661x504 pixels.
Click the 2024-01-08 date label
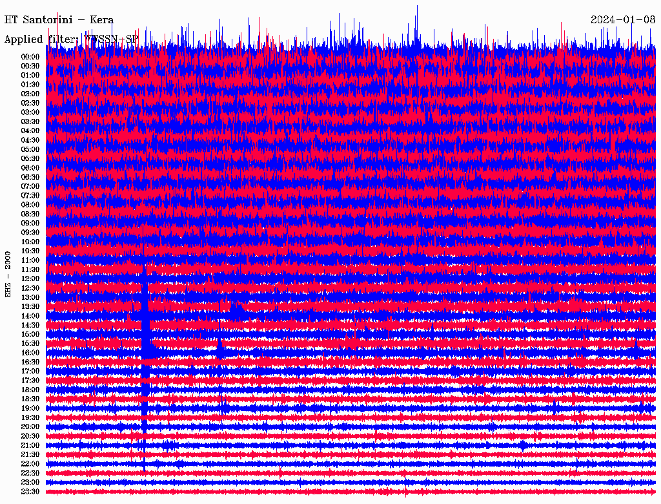click(623, 19)
